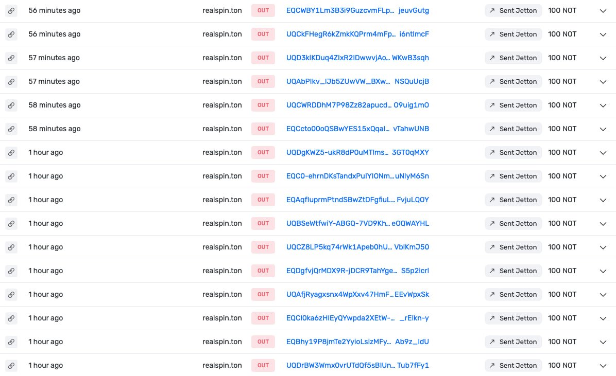Image resolution: width=616 pixels, height=376 pixels.
Task: Expand uNlyM6Sn transaction chevron
Action: [x=603, y=176]
